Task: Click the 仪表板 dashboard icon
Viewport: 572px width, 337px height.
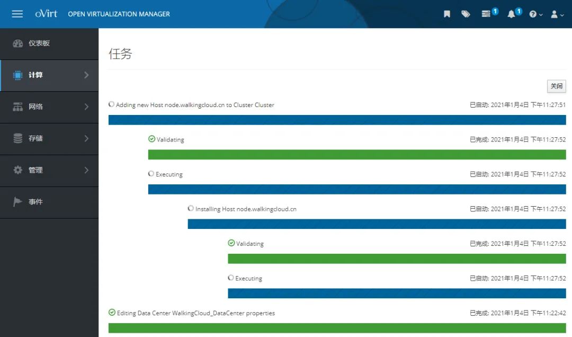Action: point(17,43)
